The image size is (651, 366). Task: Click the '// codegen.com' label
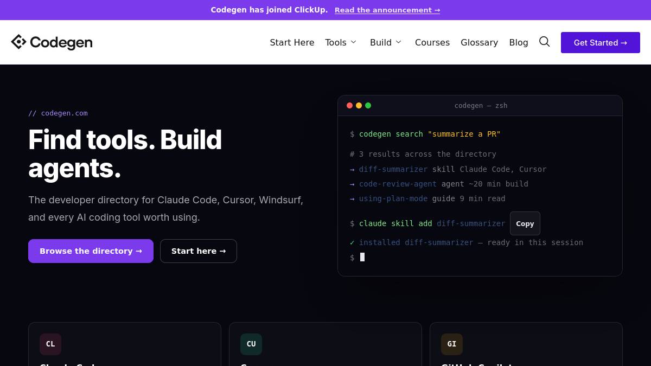(58, 113)
